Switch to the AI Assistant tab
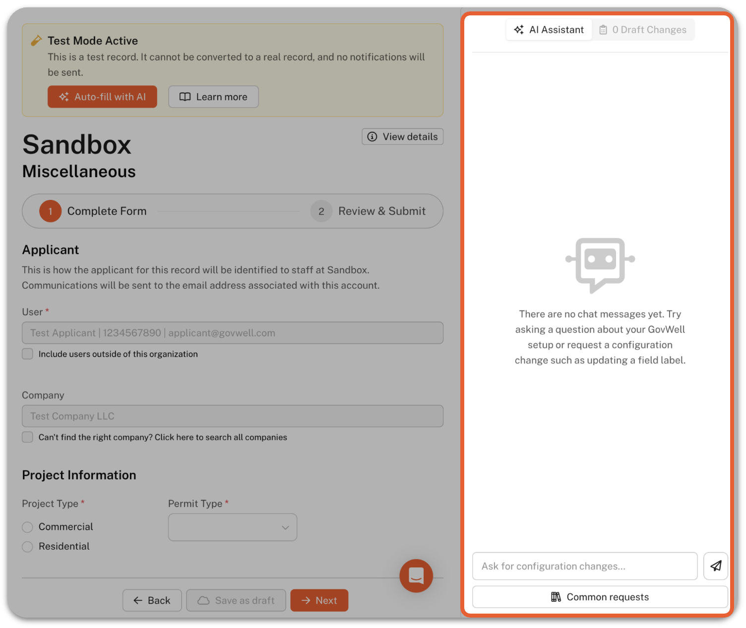Viewport: 746px width, 628px height. pyautogui.click(x=549, y=30)
